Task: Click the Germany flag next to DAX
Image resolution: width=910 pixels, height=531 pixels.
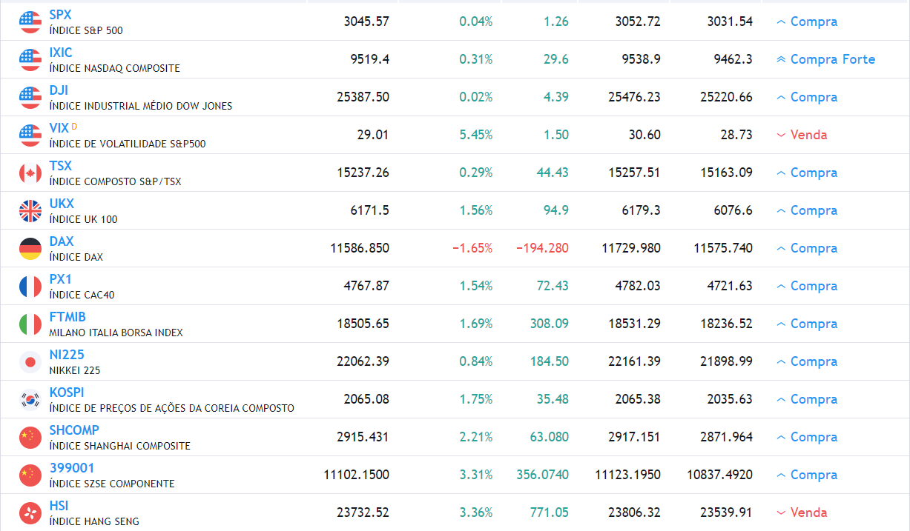Action: coord(30,248)
